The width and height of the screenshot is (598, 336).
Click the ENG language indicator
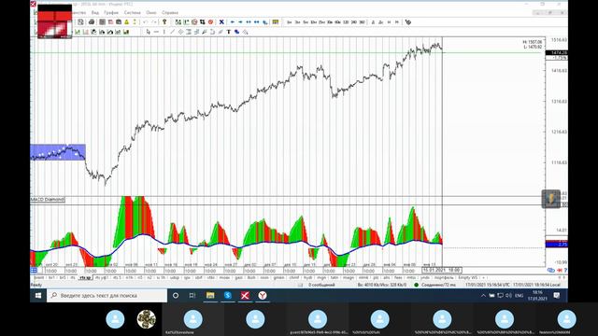[x=520, y=296]
